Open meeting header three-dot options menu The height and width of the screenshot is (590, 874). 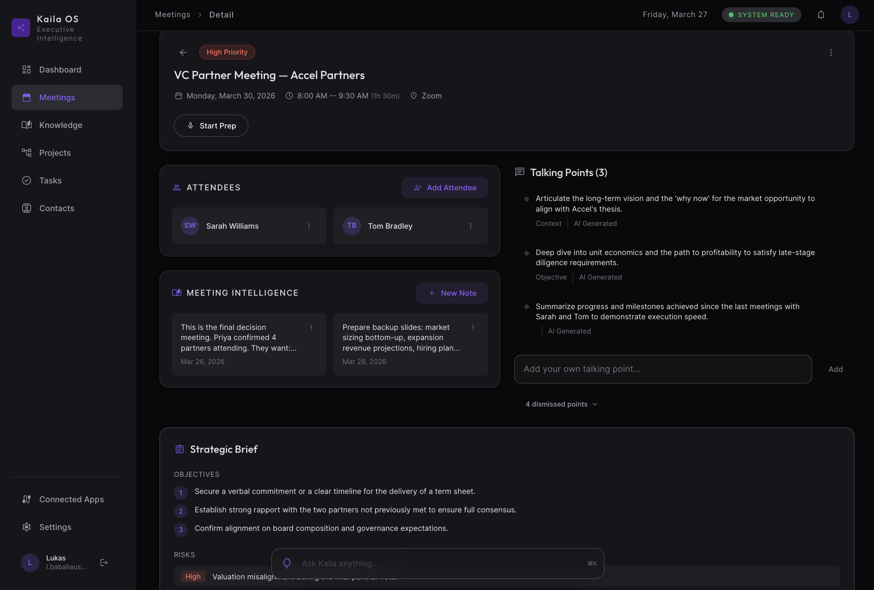tap(831, 52)
